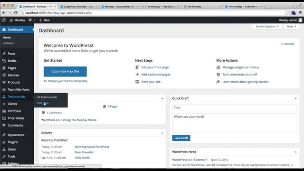Click the Price Tables icon in sidebar

pos(4,118)
